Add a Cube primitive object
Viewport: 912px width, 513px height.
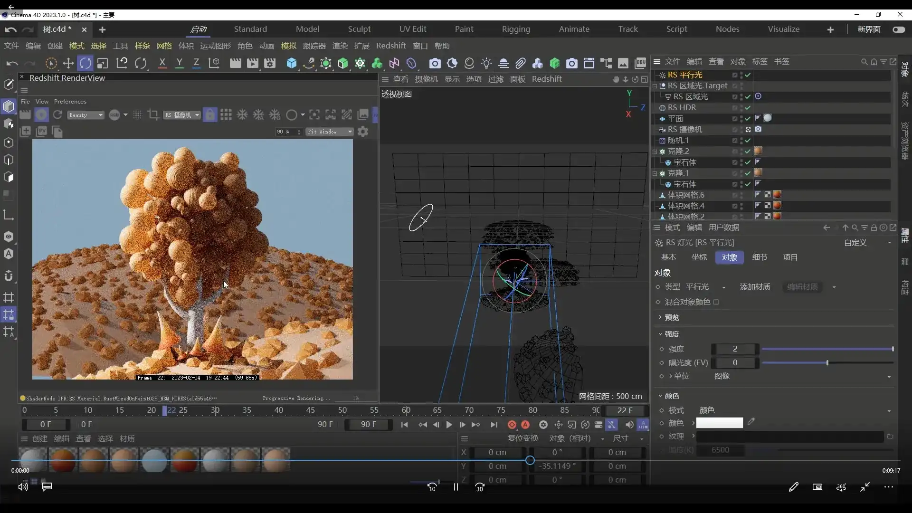291,63
